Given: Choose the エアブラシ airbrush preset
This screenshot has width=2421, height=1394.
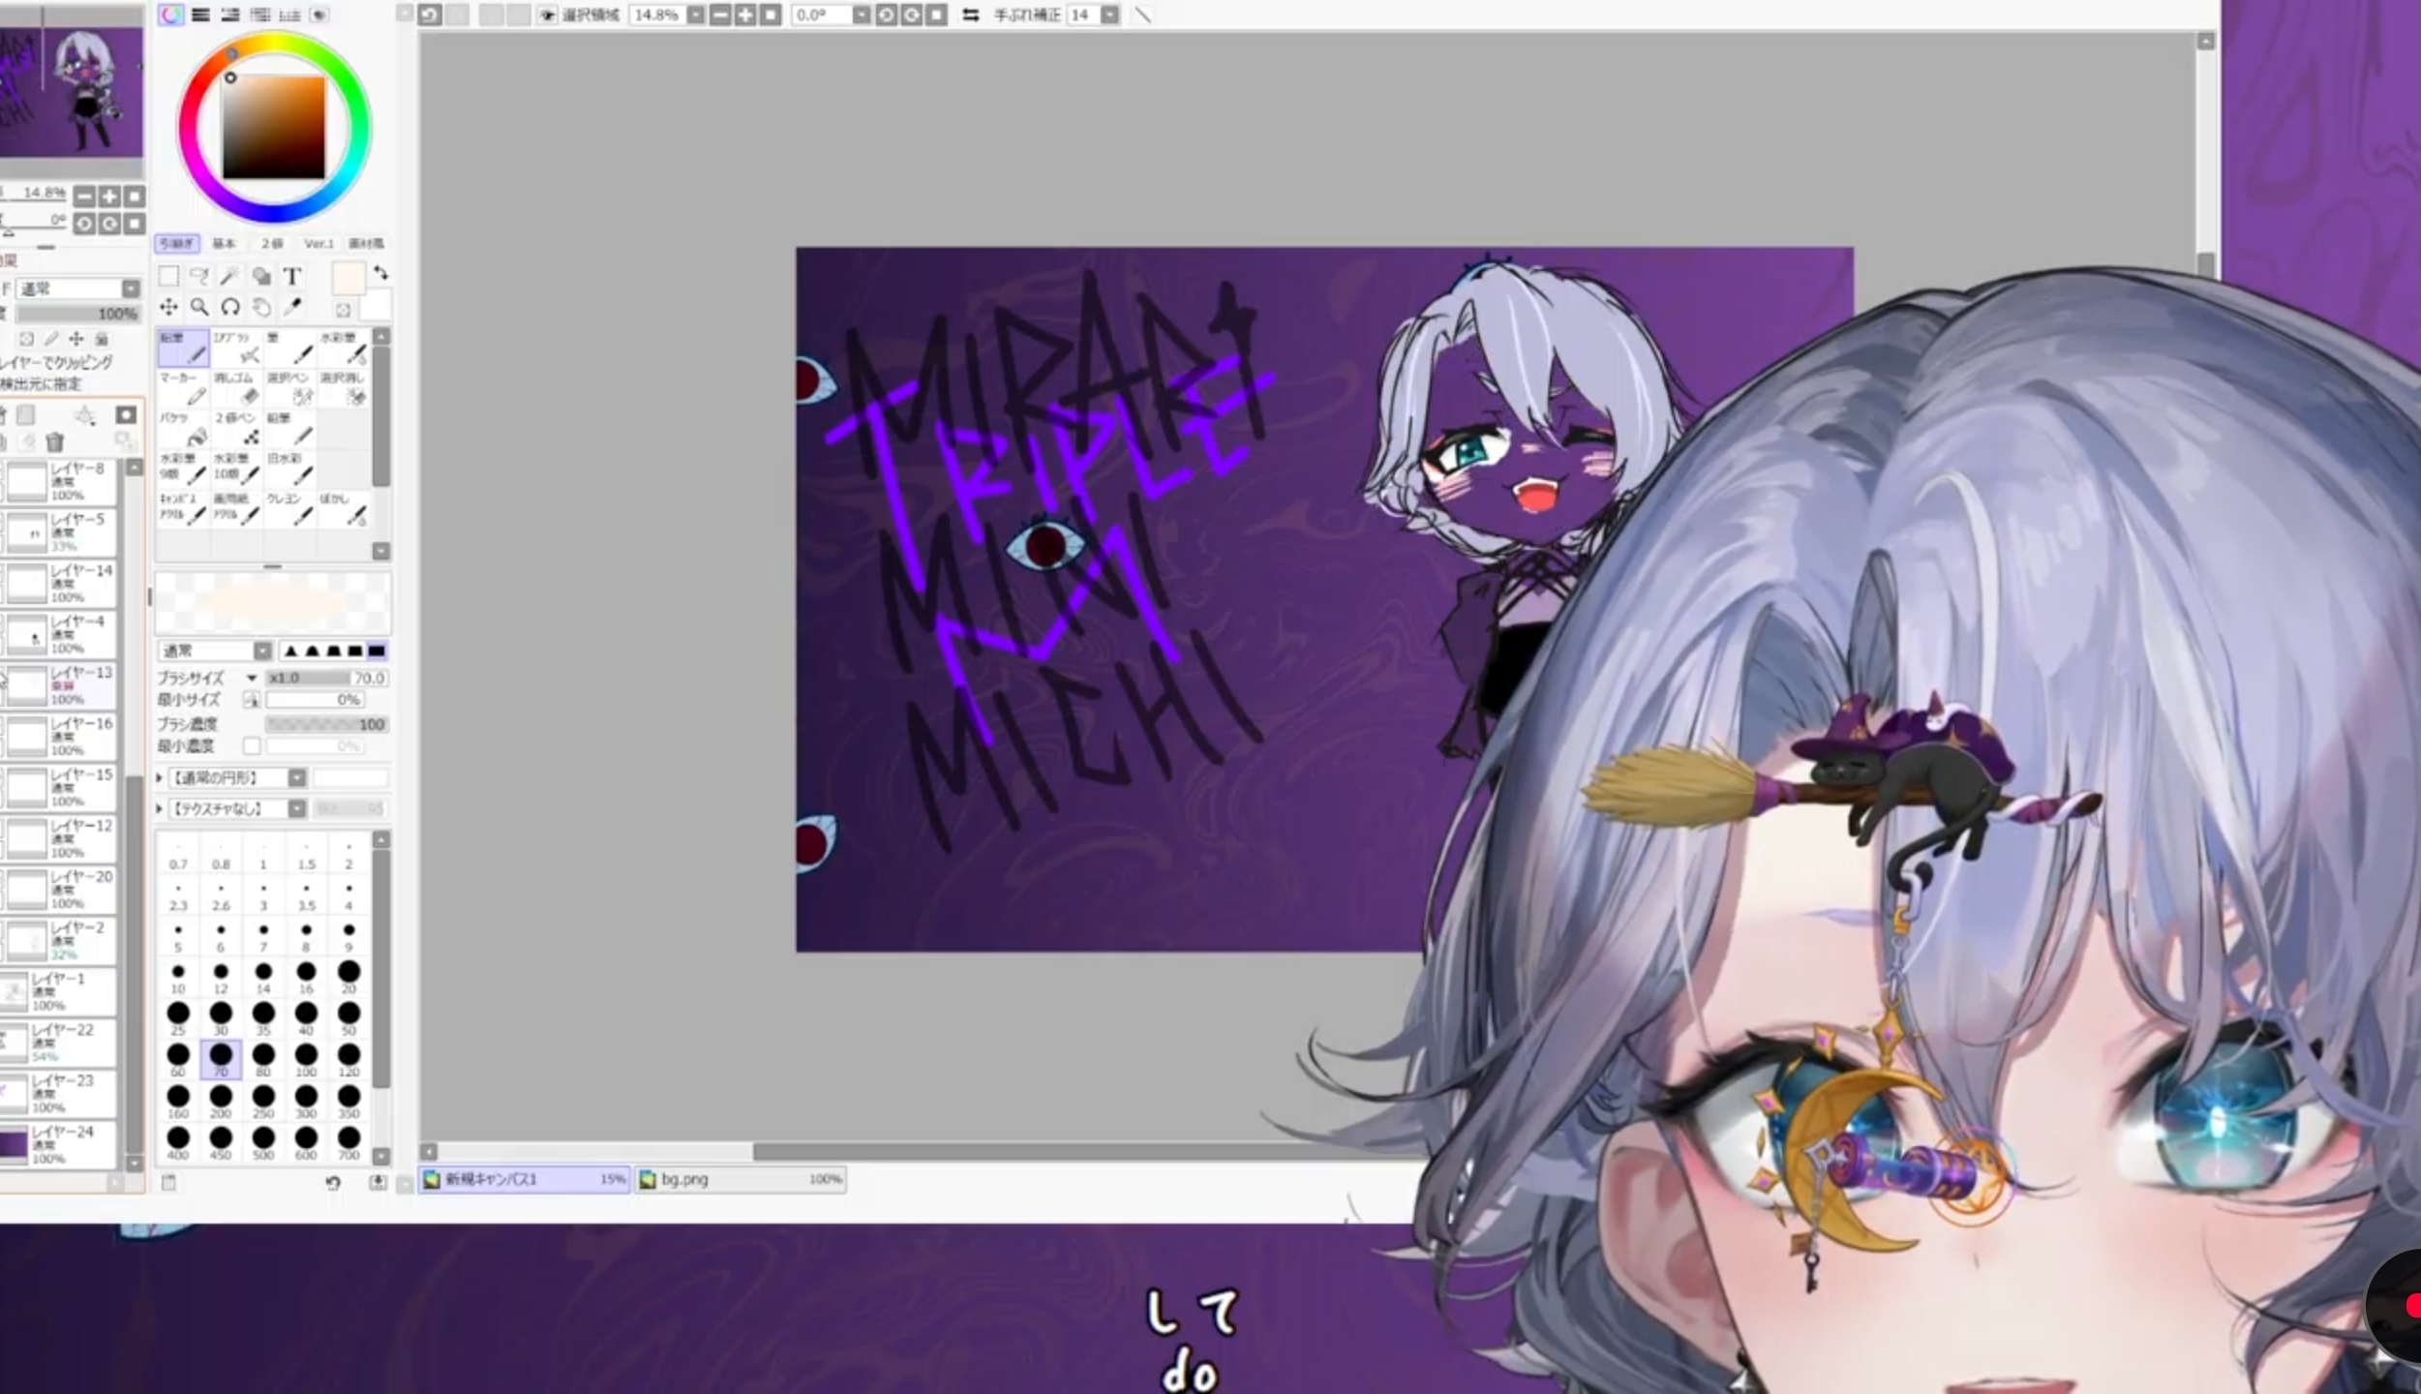Looking at the screenshot, I should pyautogui.click(x=237, y=348).
